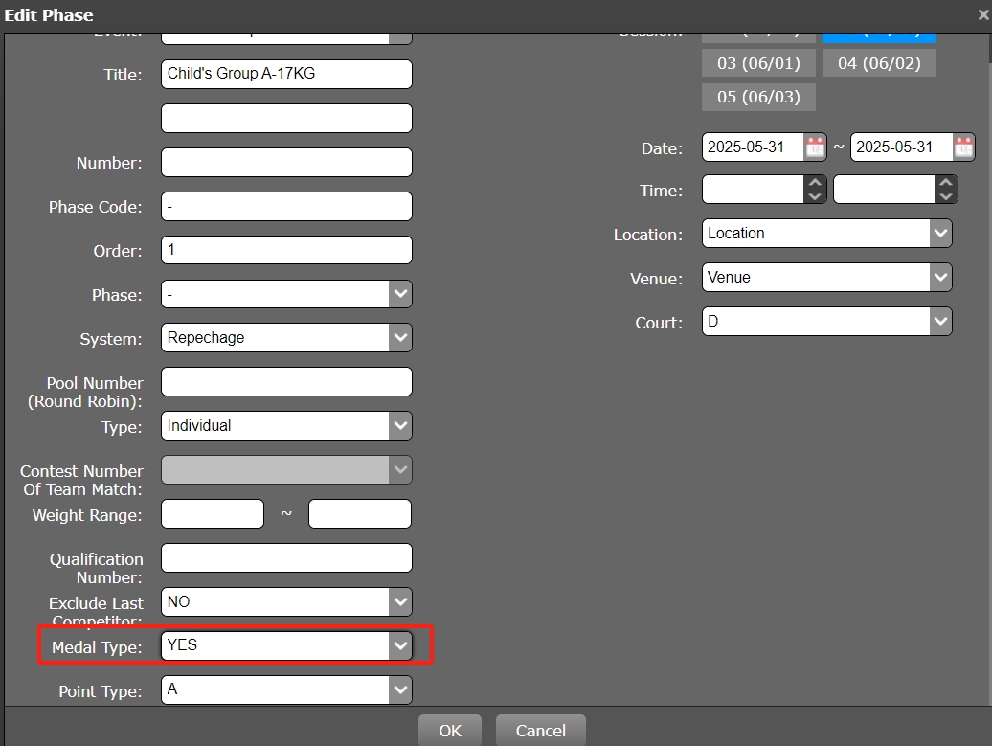Click into the Title text field
Screen dimensions: 992x746
(x=286, y=74)
